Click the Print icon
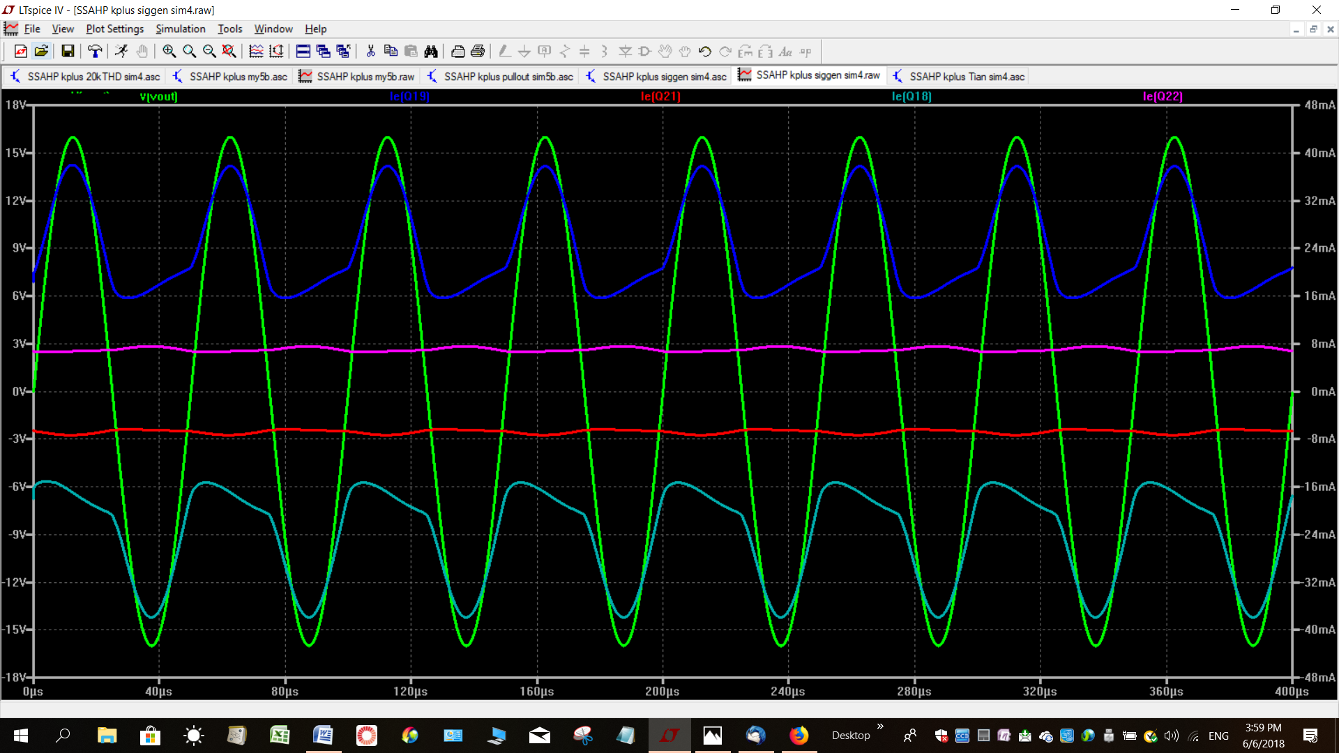 pos(478,51)
